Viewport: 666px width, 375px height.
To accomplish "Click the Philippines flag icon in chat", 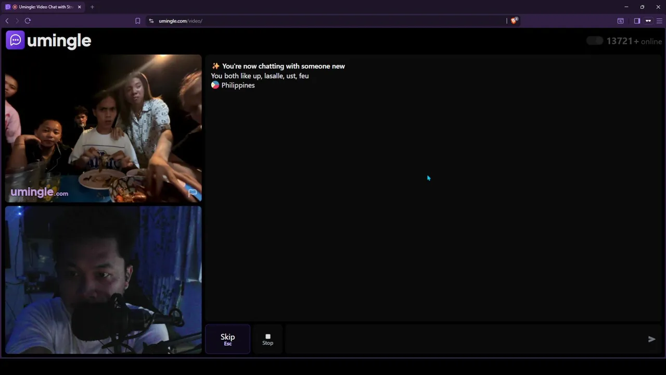I will [x=215, y=85].
